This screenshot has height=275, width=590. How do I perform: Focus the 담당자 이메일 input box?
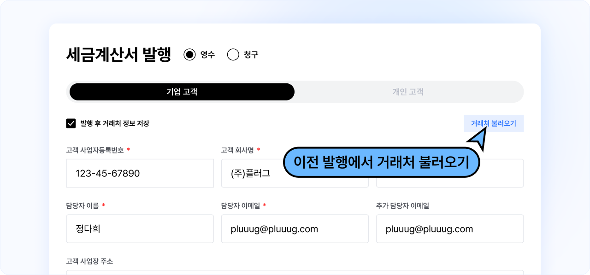(295, 228)
